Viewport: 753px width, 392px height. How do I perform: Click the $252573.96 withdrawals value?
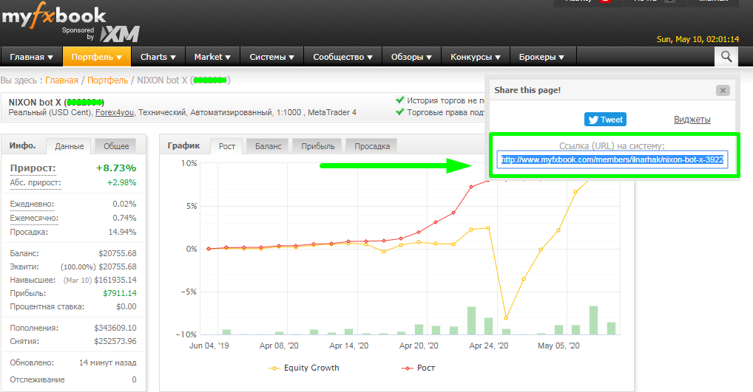point(115,341)
